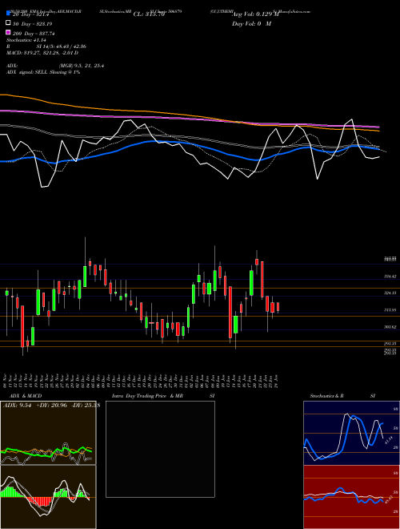Image resolution: width=400 pixels, height=529 pixels.
Task: Click the 'Avg Vol: 0.129 M' label
Action: (x=255, y=14)
